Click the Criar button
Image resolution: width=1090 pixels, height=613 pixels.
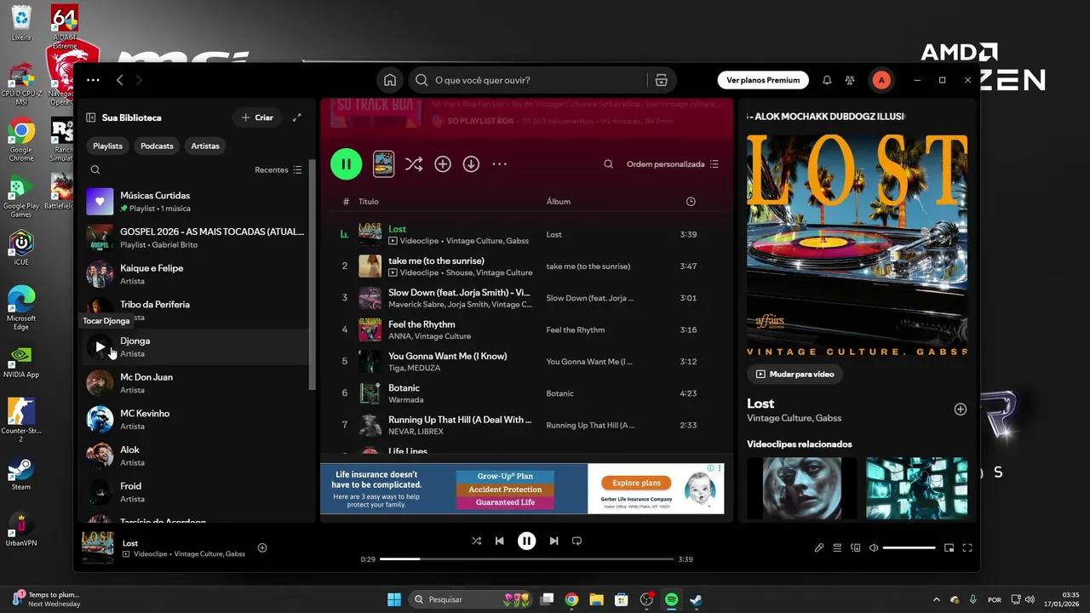pyautogui.click(x=257, y=117)
